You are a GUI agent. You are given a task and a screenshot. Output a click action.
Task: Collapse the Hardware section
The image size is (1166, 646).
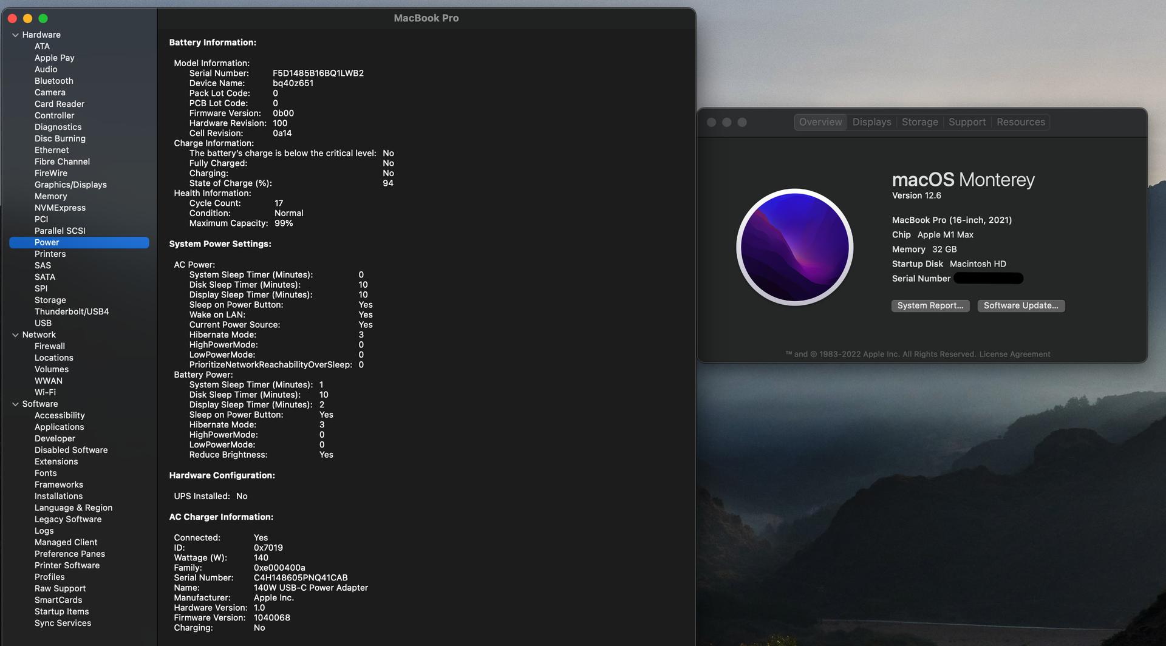coord(15,35)
